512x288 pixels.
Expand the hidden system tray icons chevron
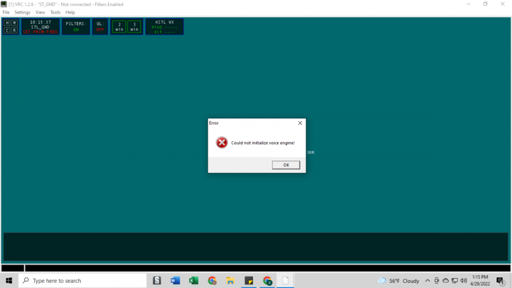pyautogui.click(x=428, y=280)
